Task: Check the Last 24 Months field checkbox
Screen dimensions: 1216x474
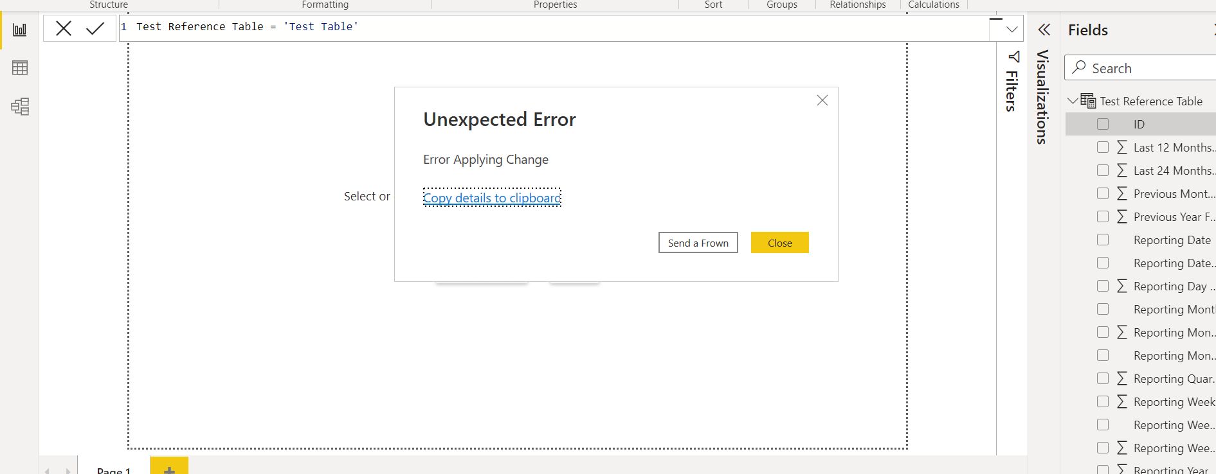Action: (x=1103, y=170)
